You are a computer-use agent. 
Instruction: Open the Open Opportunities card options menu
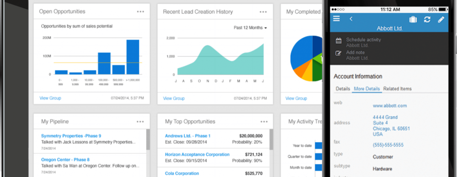[141, 12]
